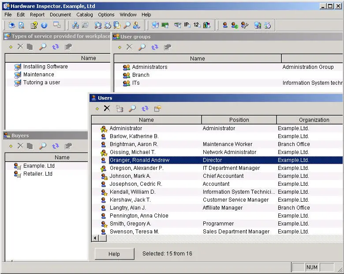Open the Edit menu
The width and height of the screenshot is (344, 274).
point(21,15)
